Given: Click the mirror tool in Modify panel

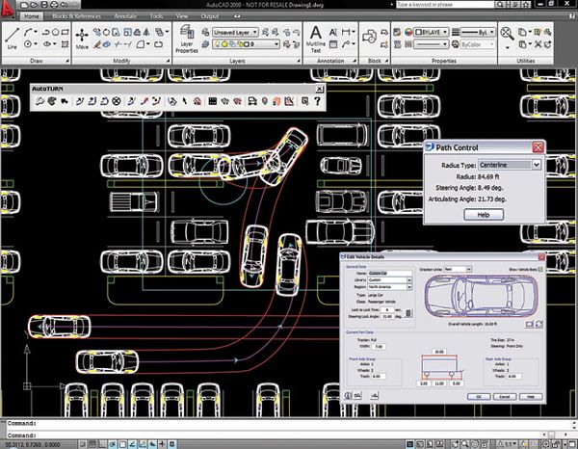Looking at the screenshot, I should coord(146,32).
